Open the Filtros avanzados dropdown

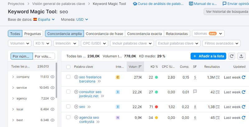tap(221, 43)
